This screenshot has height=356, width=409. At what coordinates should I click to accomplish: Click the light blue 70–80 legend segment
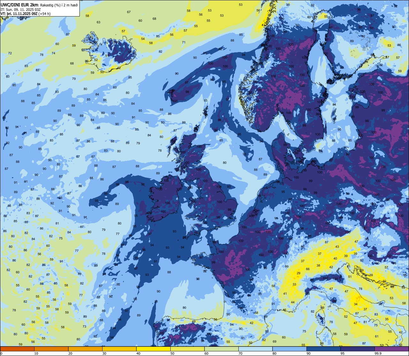[255, 349]
